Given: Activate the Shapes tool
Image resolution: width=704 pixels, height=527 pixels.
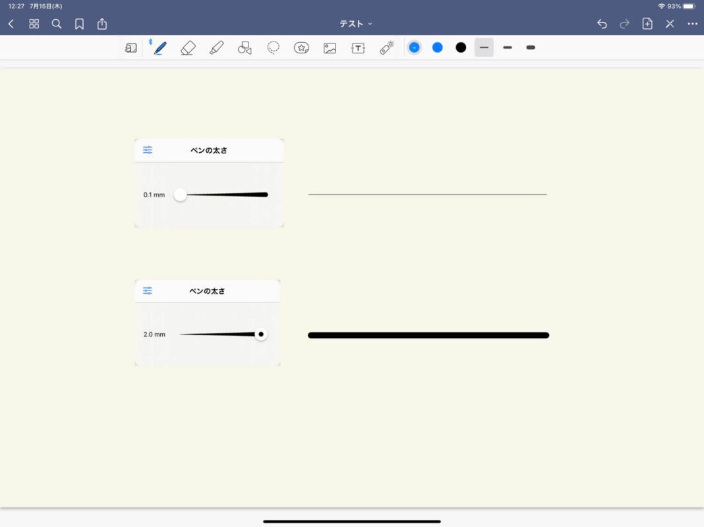Looking at the screenshot, I should tap(245, 47).
